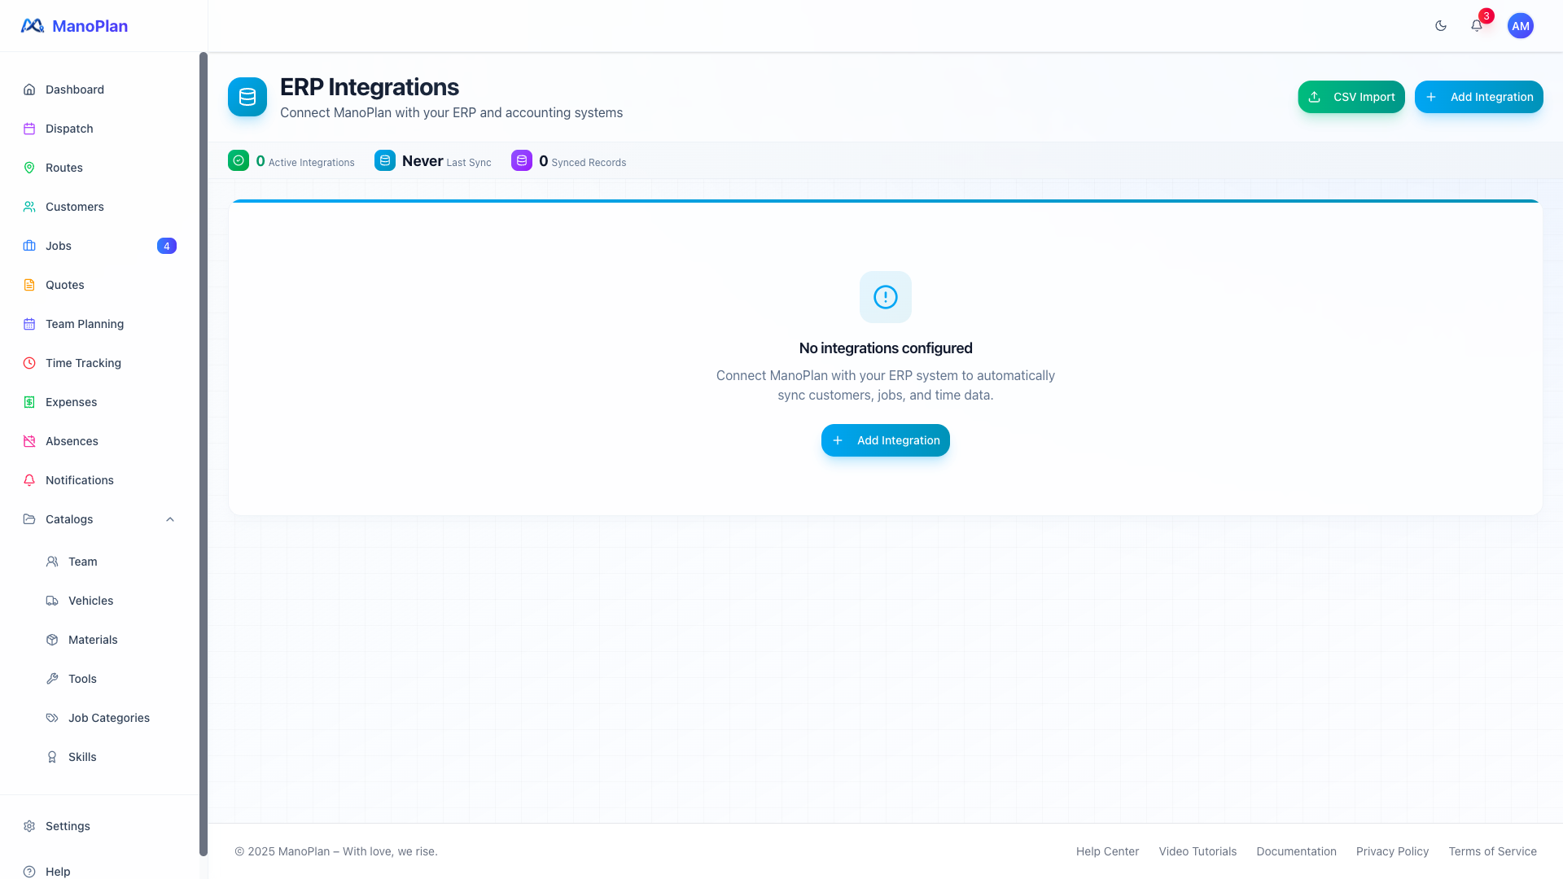Image resolution: width=1563 pixels, height=879 pixels.
Task: Open the Help Center footer link
Action: (x=1107, y=851)
